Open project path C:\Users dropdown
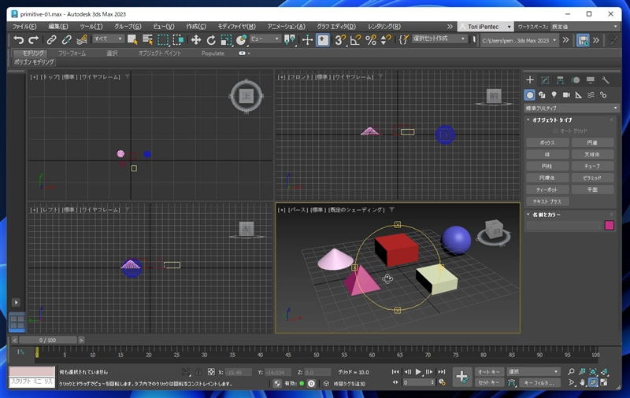Screen dimensions: 630x398 519,40
